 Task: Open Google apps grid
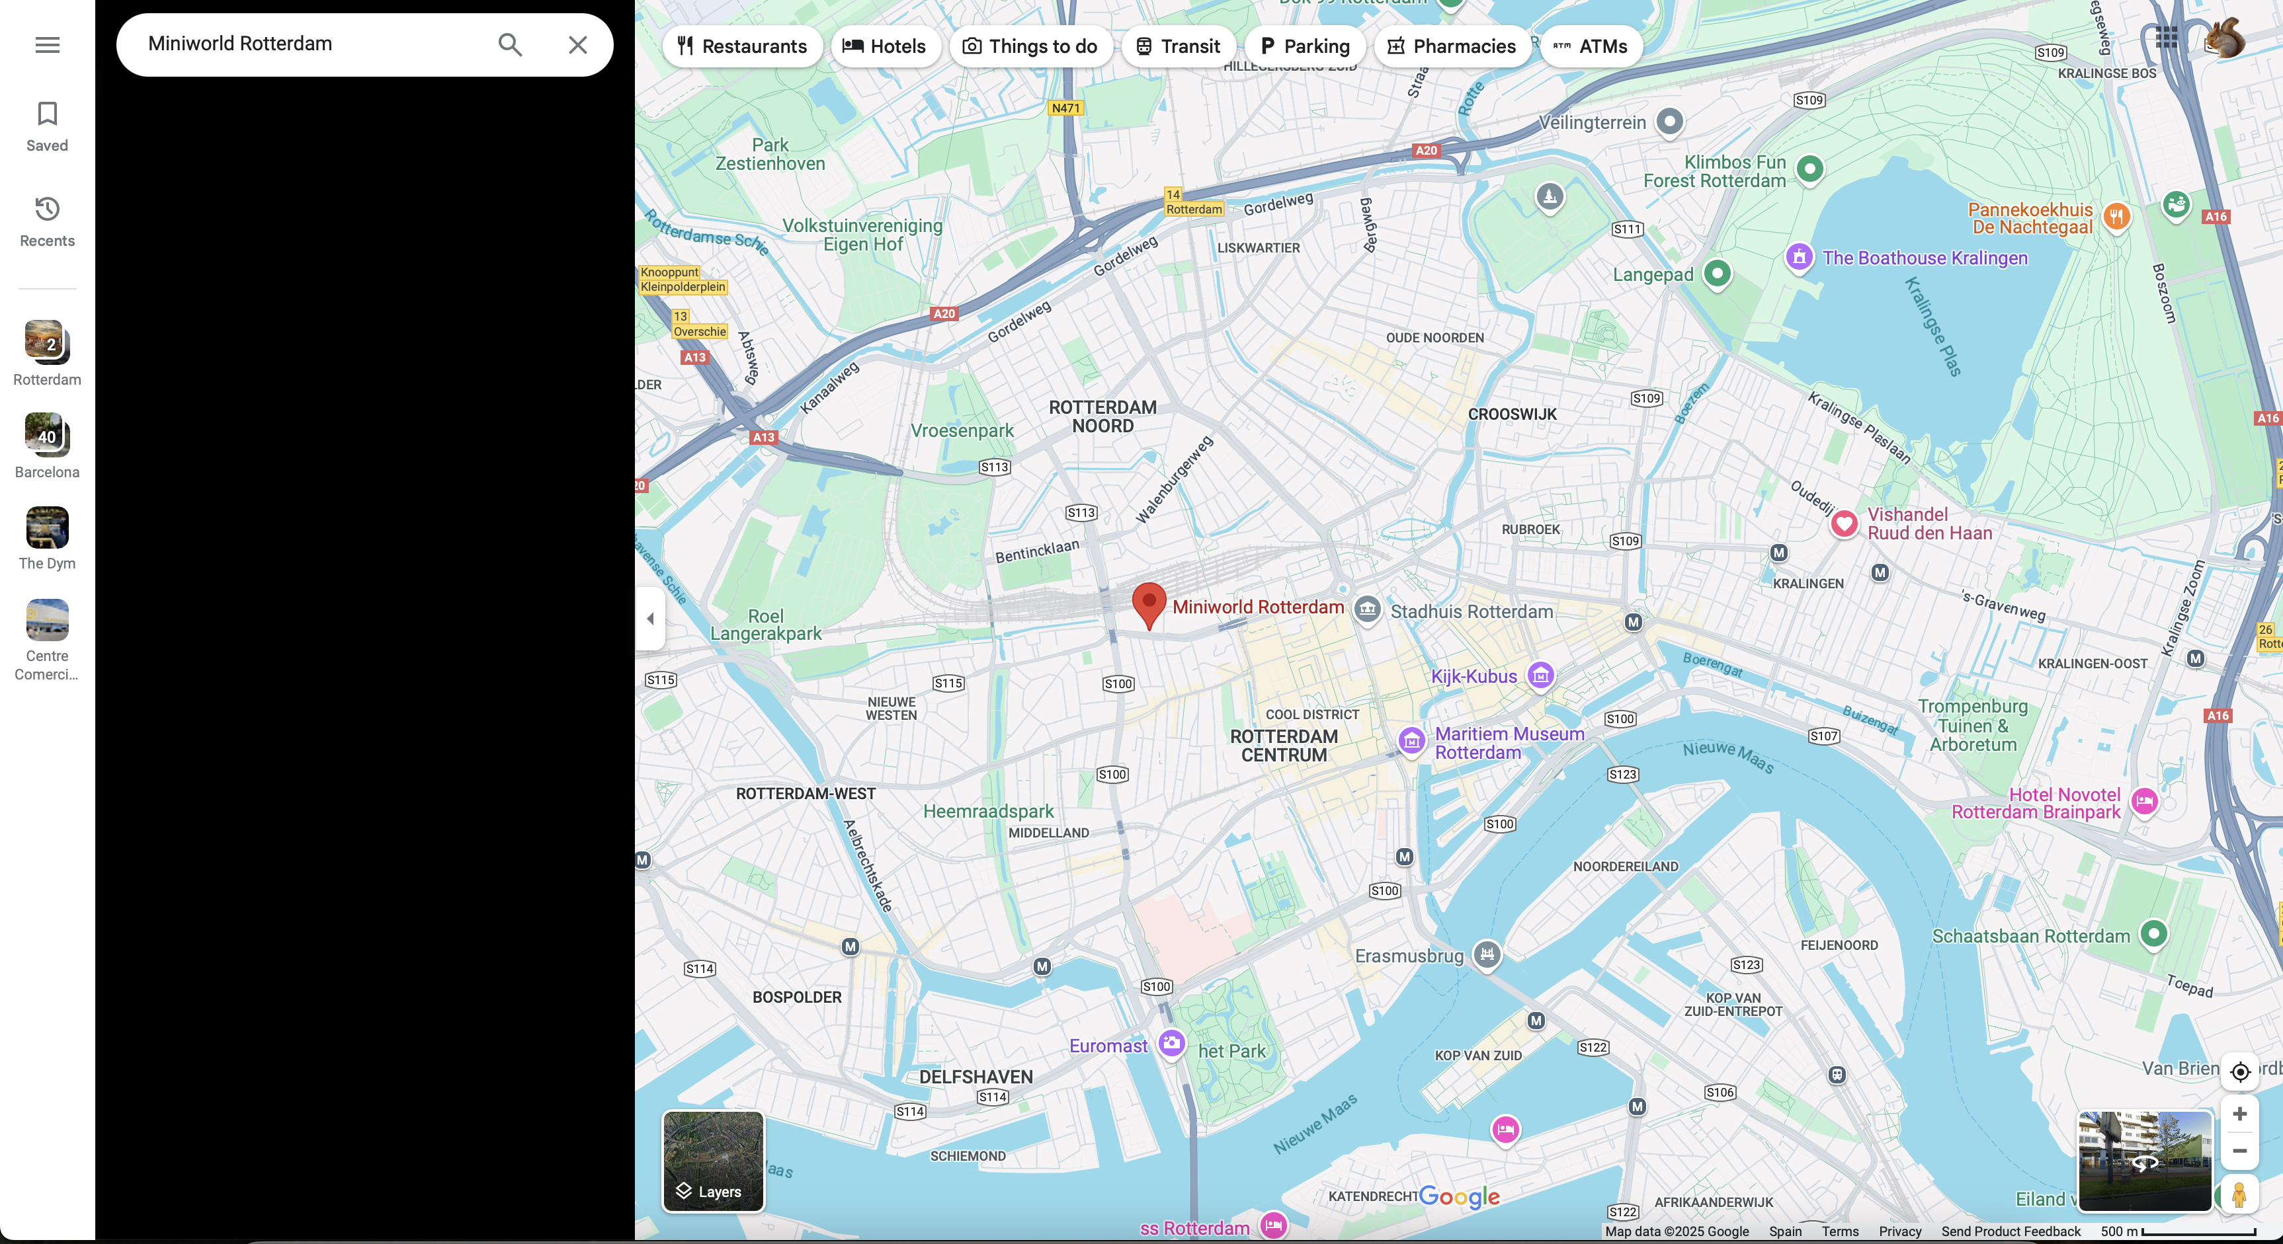click(2167, 37)
